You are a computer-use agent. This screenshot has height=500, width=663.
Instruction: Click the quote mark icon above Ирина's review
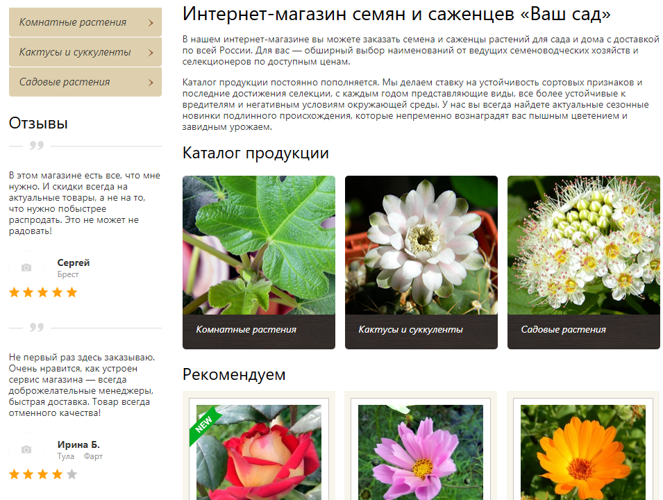(37, 327)
